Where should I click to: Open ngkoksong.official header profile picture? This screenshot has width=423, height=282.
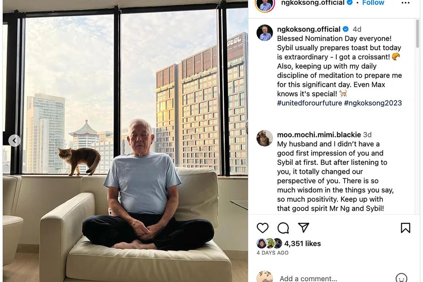coord(265,4)
